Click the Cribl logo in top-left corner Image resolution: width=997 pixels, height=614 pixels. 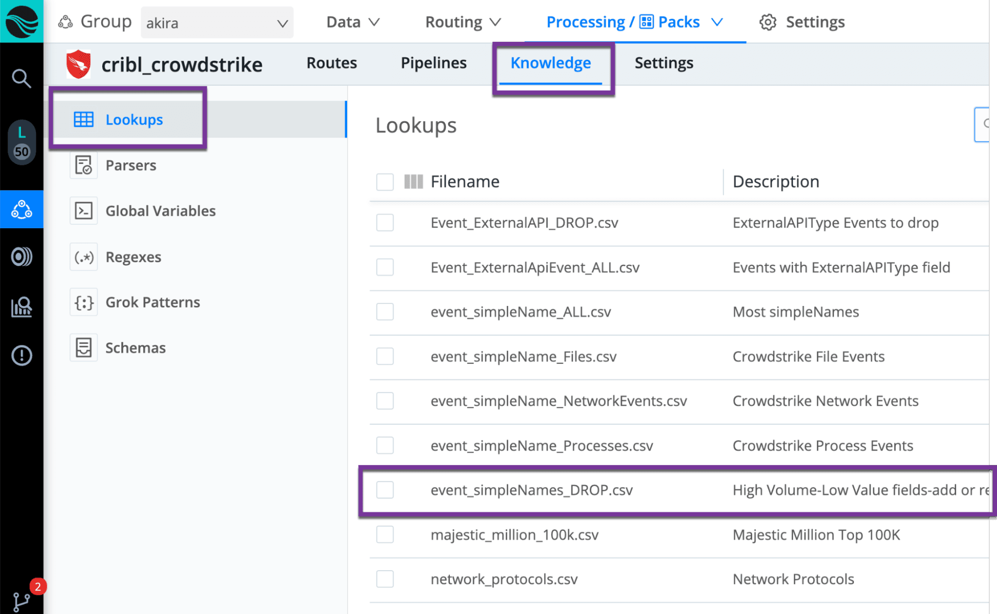[x=21, y=21]
